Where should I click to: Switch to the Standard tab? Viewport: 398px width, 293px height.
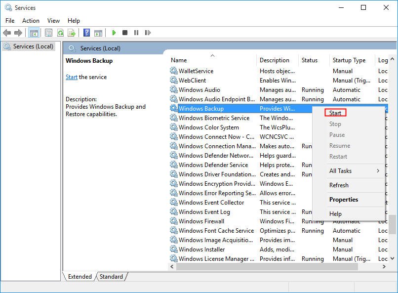coord(111,277)
